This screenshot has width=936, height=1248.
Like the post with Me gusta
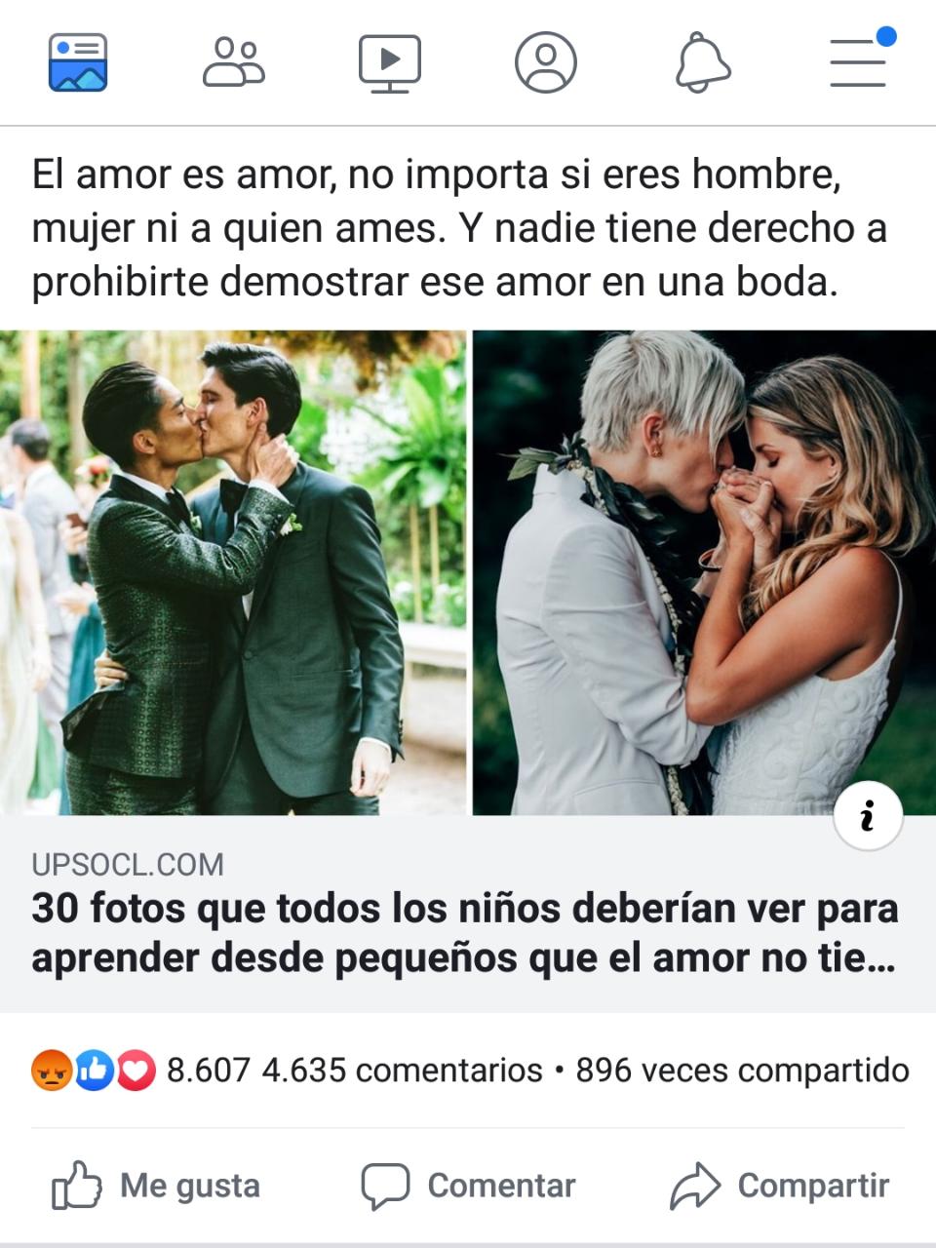click(x=156, y=1186)
